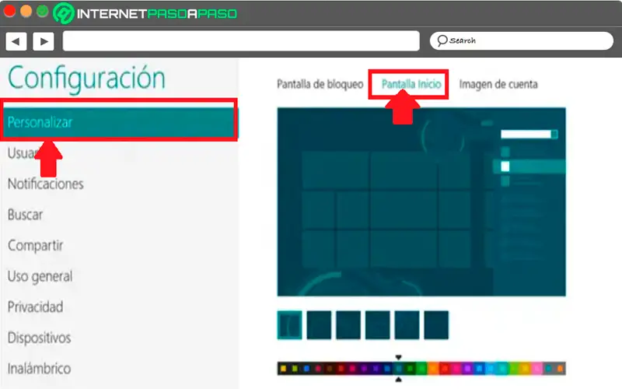Choose the second background pattern thumbnail

pyautogui.click(x=319, y=325)
